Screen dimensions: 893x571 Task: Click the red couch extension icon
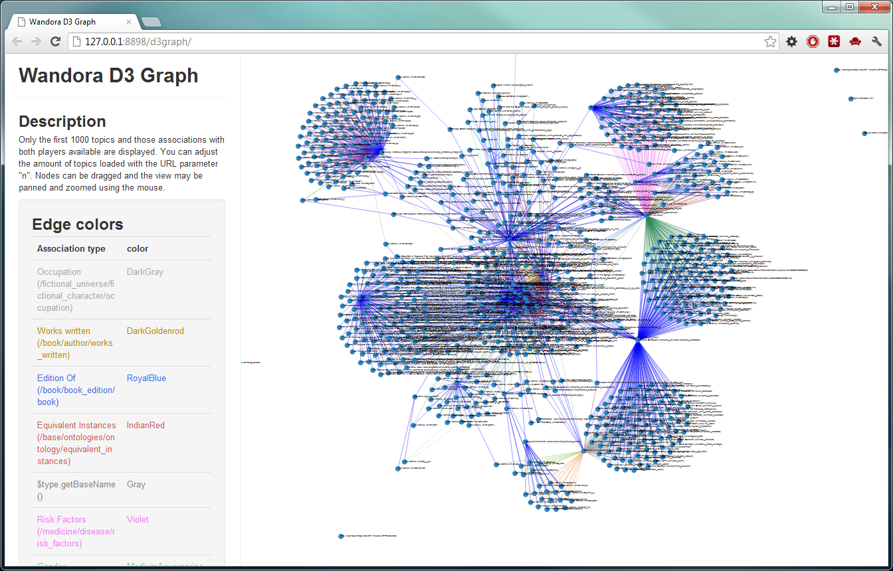point(855,42)
